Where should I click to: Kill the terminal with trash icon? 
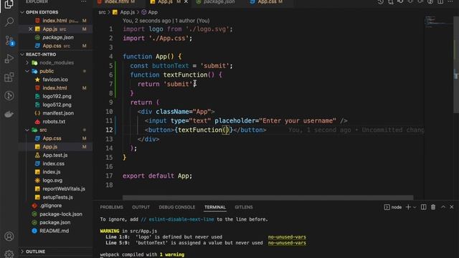pyautogui.click(x=433, y=207)
